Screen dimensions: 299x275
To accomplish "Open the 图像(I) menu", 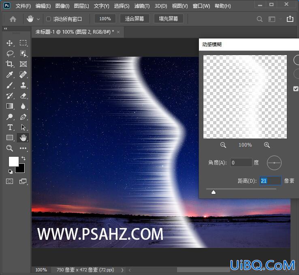I will tap(62, 6).
